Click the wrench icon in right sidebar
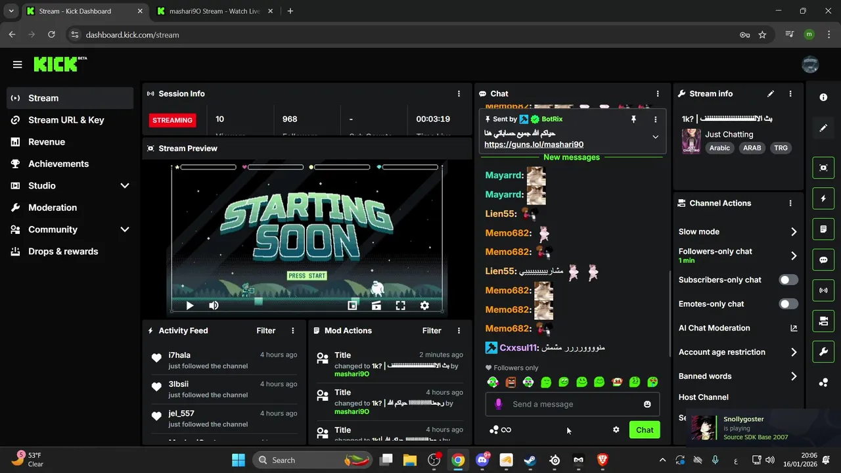Screen dimensions: 841x473 (823, 351)
